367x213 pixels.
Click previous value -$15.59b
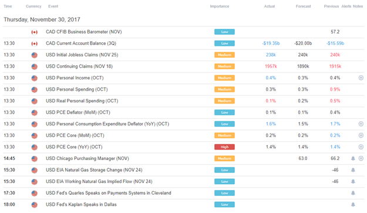click(335, 44)
